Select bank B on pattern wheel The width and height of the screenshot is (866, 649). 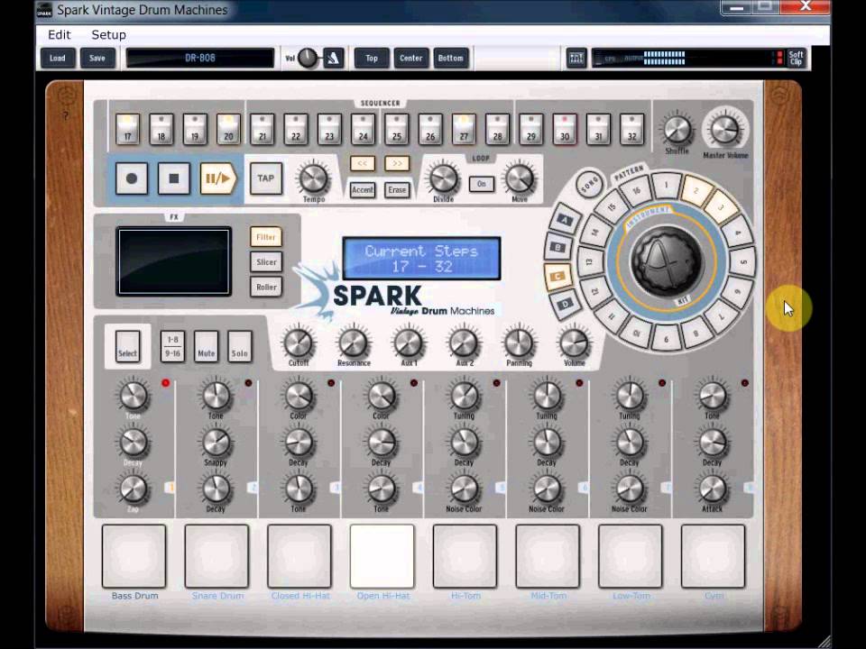(557, 247)
